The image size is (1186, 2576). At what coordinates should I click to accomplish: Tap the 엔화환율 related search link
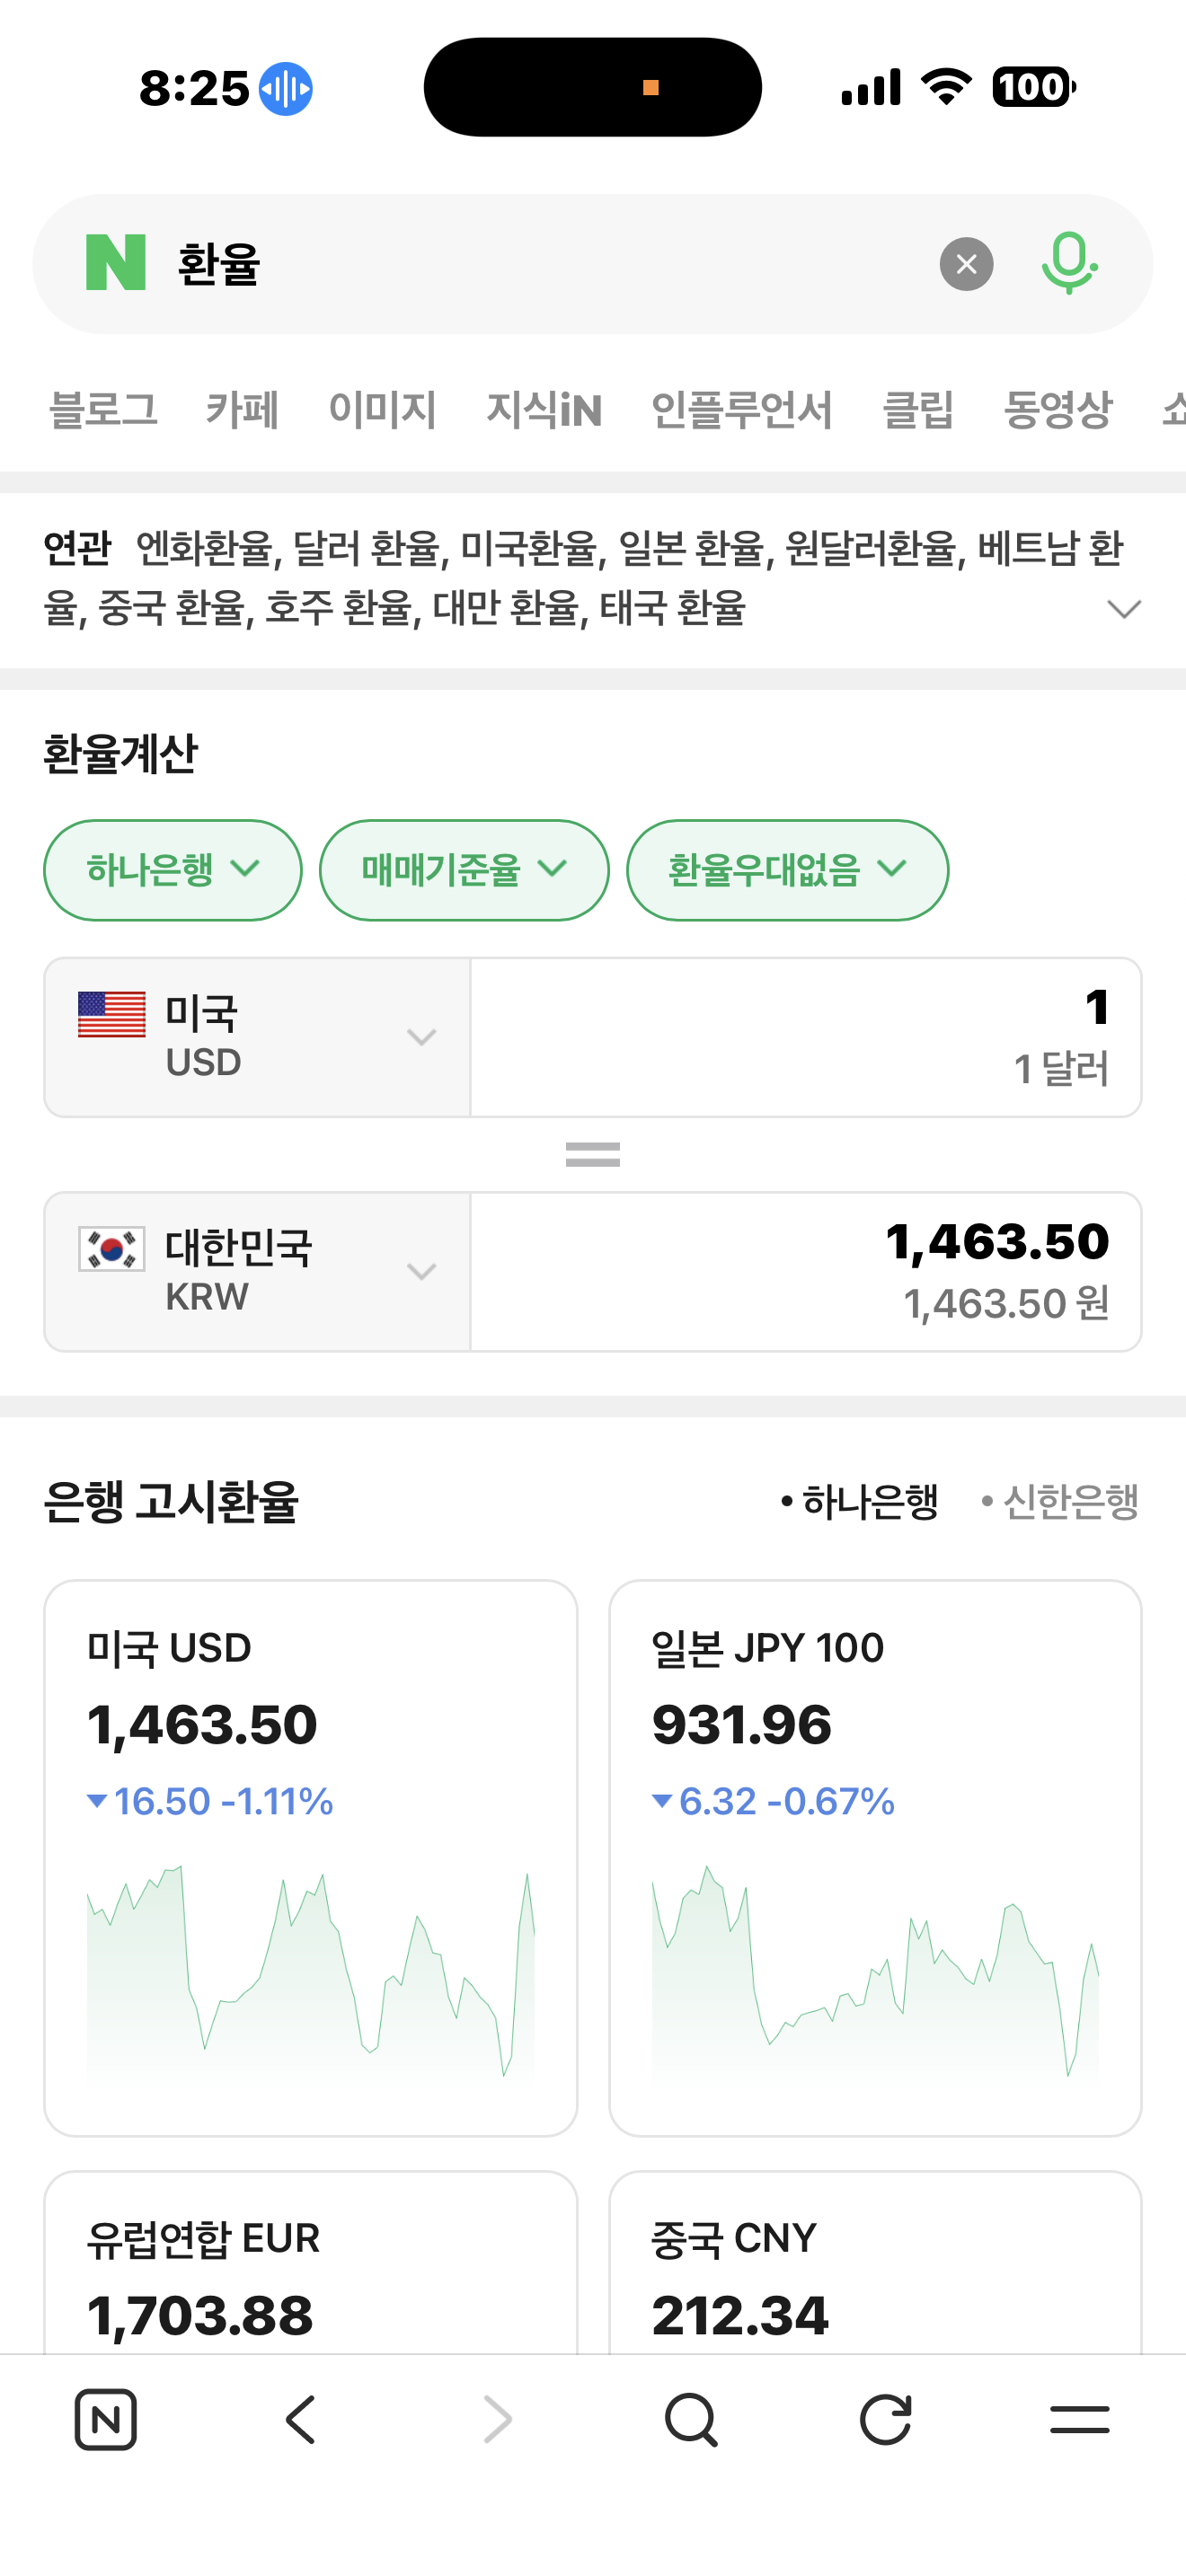point(204,548)
